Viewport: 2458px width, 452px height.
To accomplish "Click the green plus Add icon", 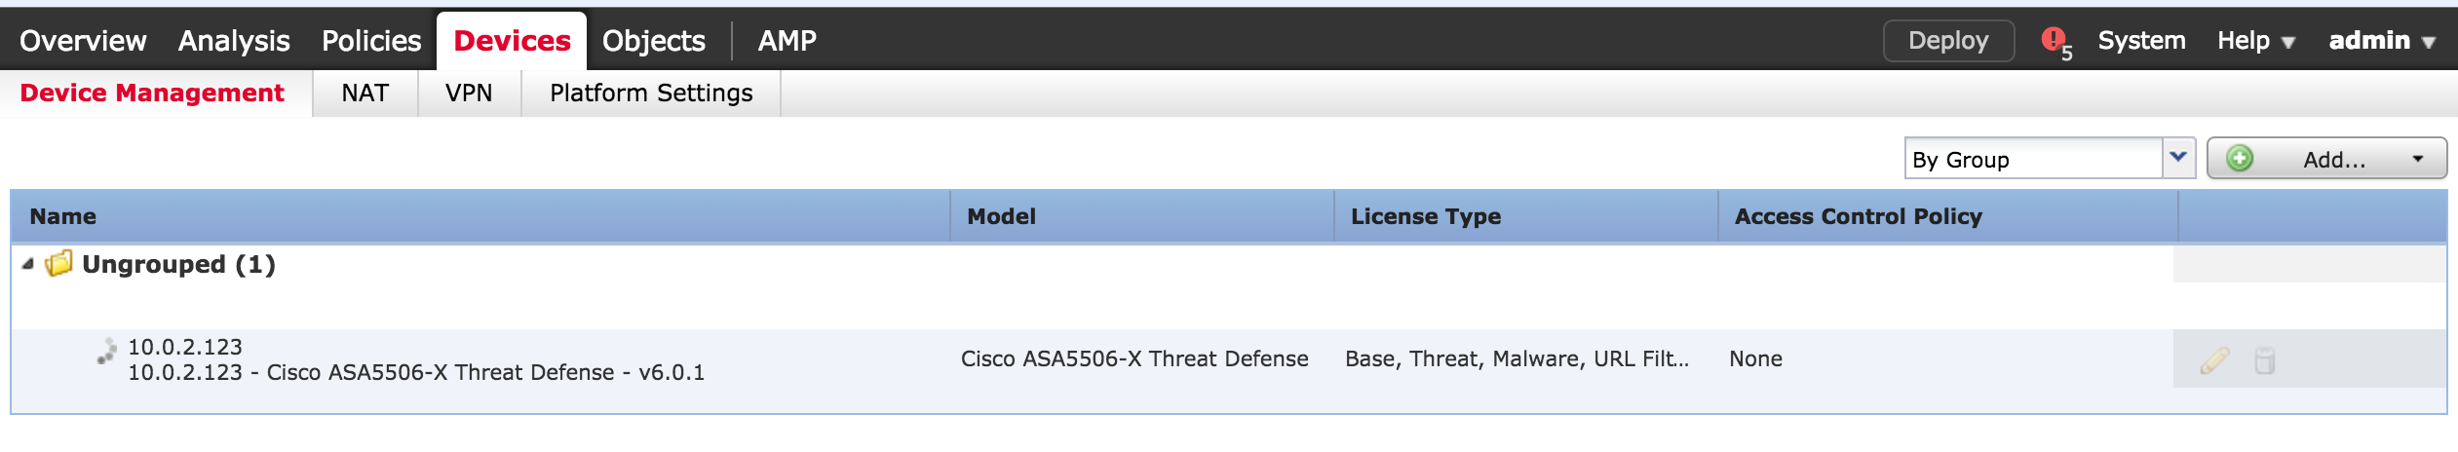I will tap(2240, 159).
